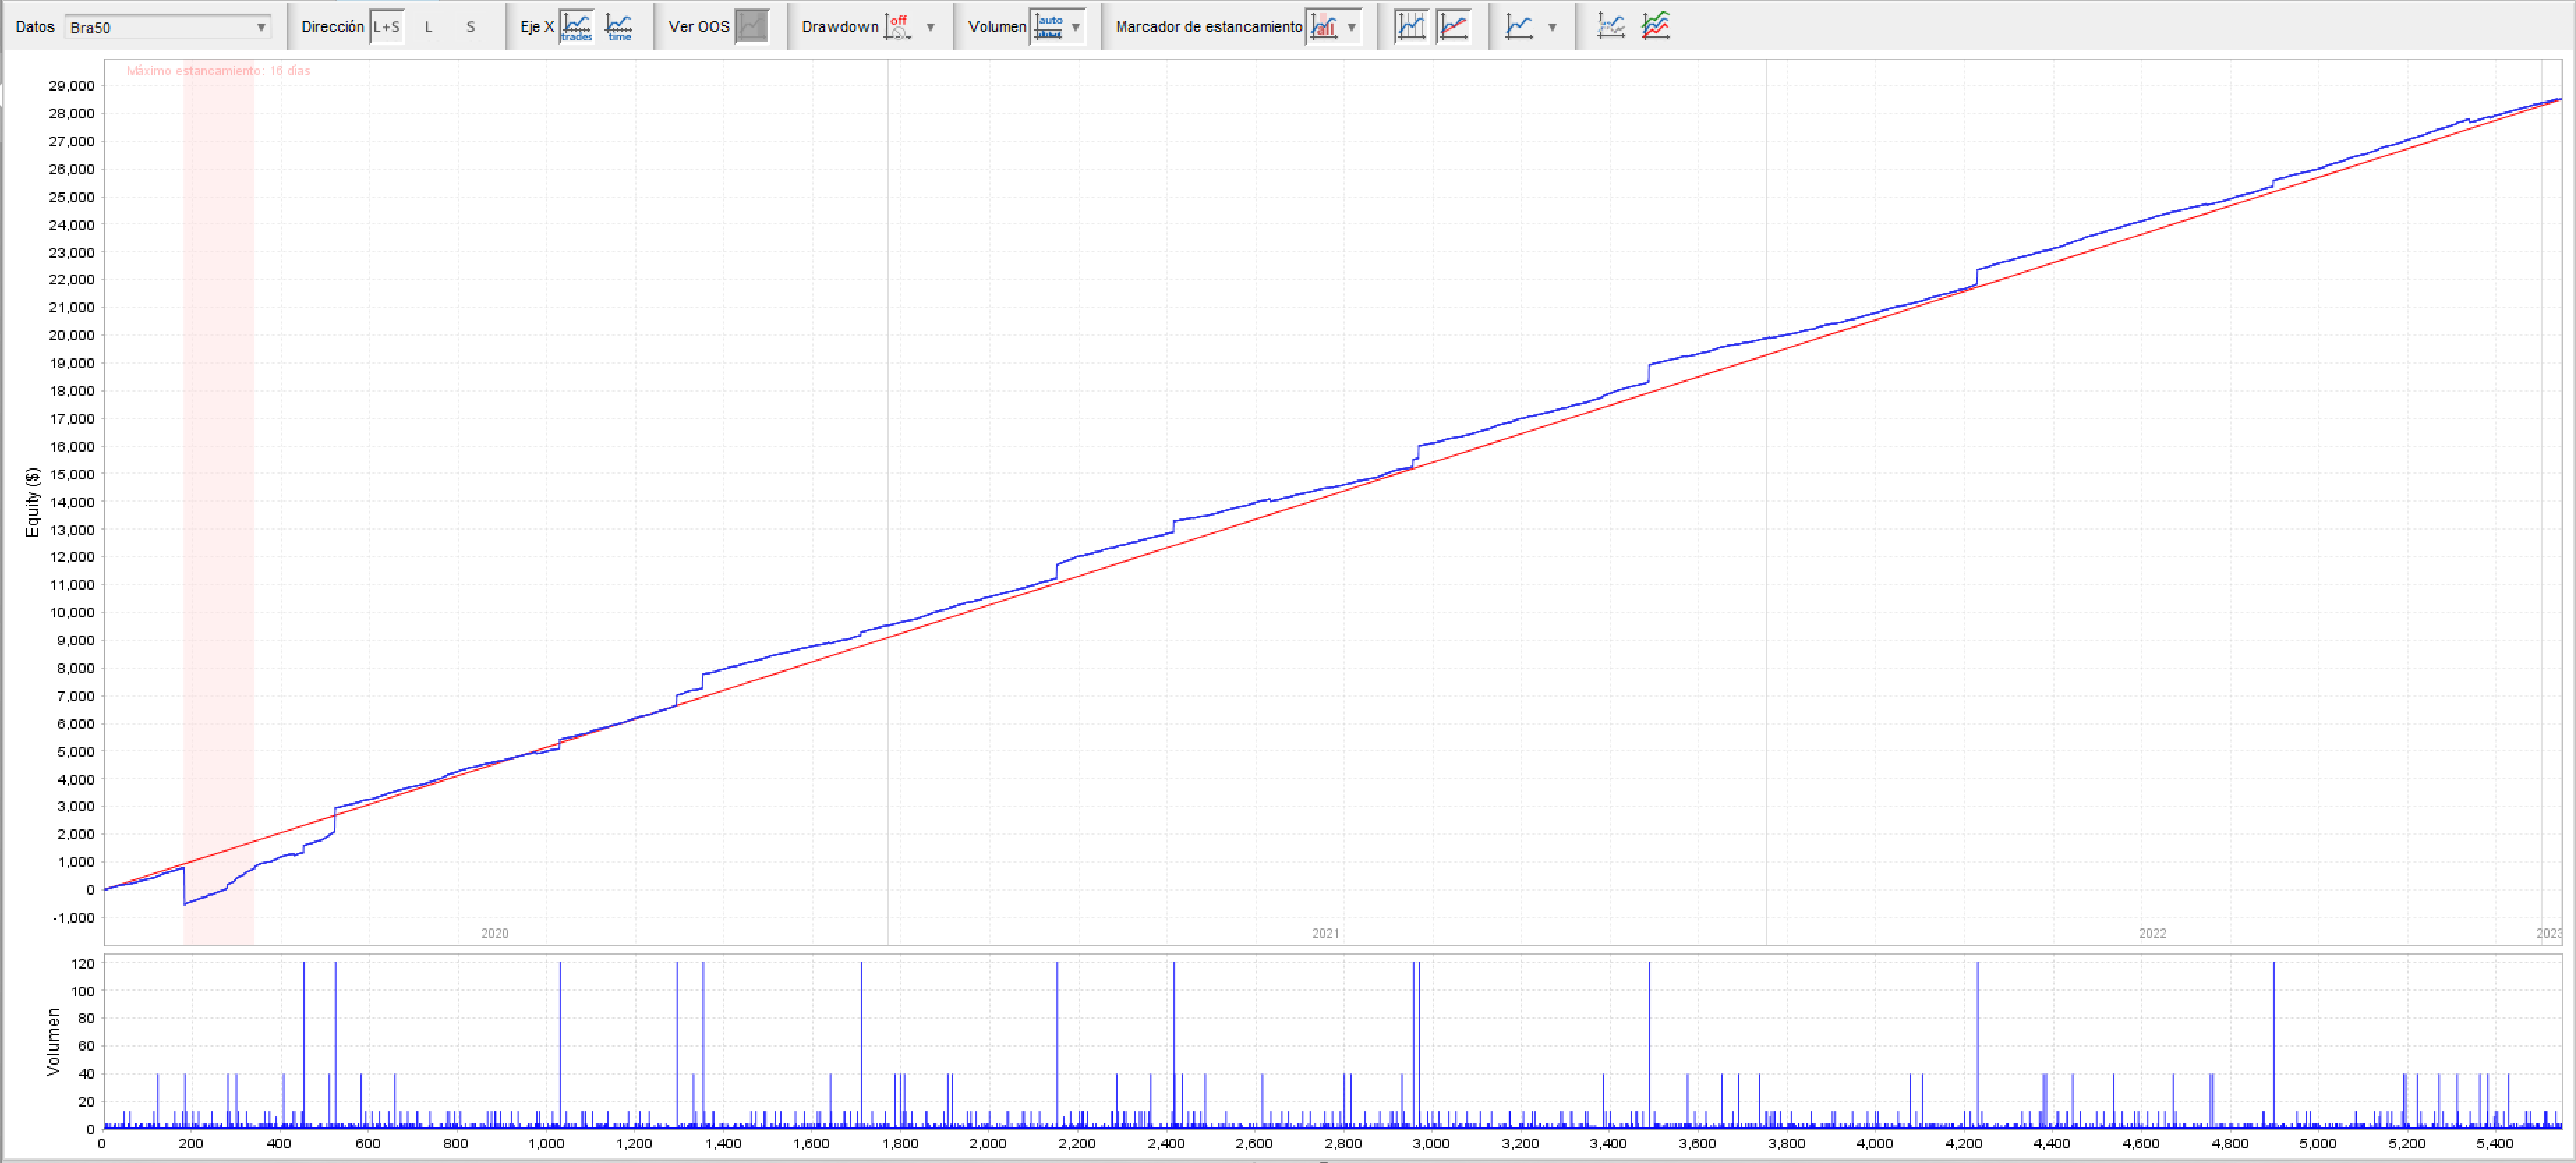Set Eje X to time mode

[x=619, y=27]
